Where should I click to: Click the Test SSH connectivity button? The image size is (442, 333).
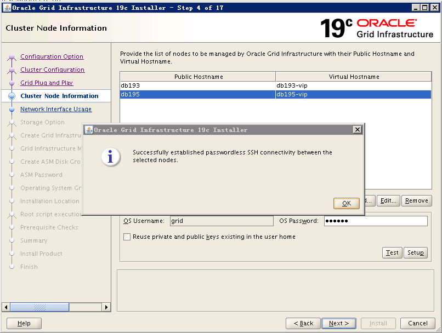tap(392, 253)
